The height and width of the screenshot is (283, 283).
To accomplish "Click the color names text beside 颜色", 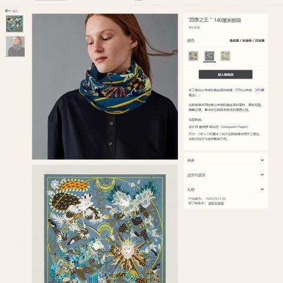I will pyautogui.click(x=247, y=41).
